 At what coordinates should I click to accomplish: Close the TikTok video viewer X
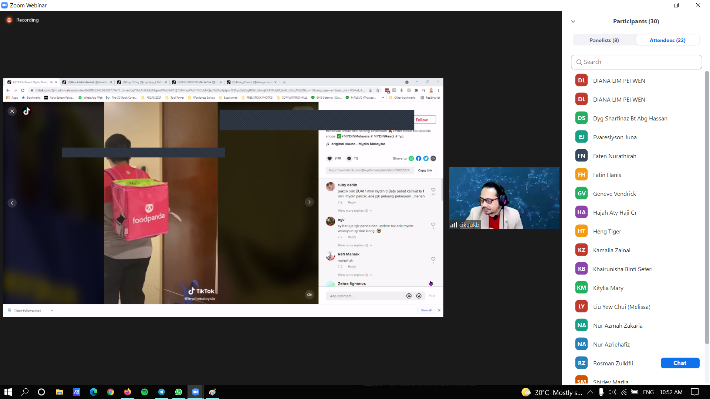point(12,111)
